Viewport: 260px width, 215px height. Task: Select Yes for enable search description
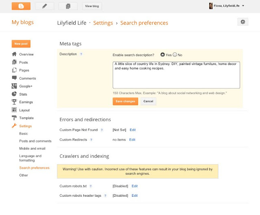[162, 55]
